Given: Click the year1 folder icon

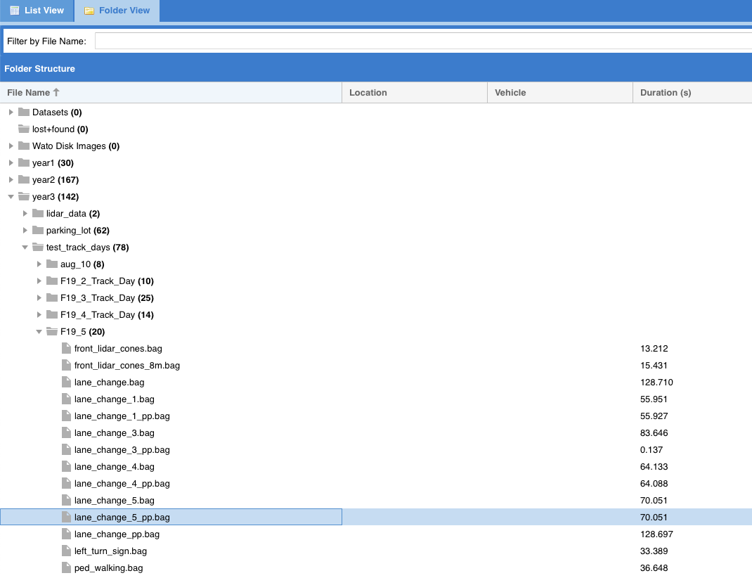Looking at the screenshot, I should point(23,162).
